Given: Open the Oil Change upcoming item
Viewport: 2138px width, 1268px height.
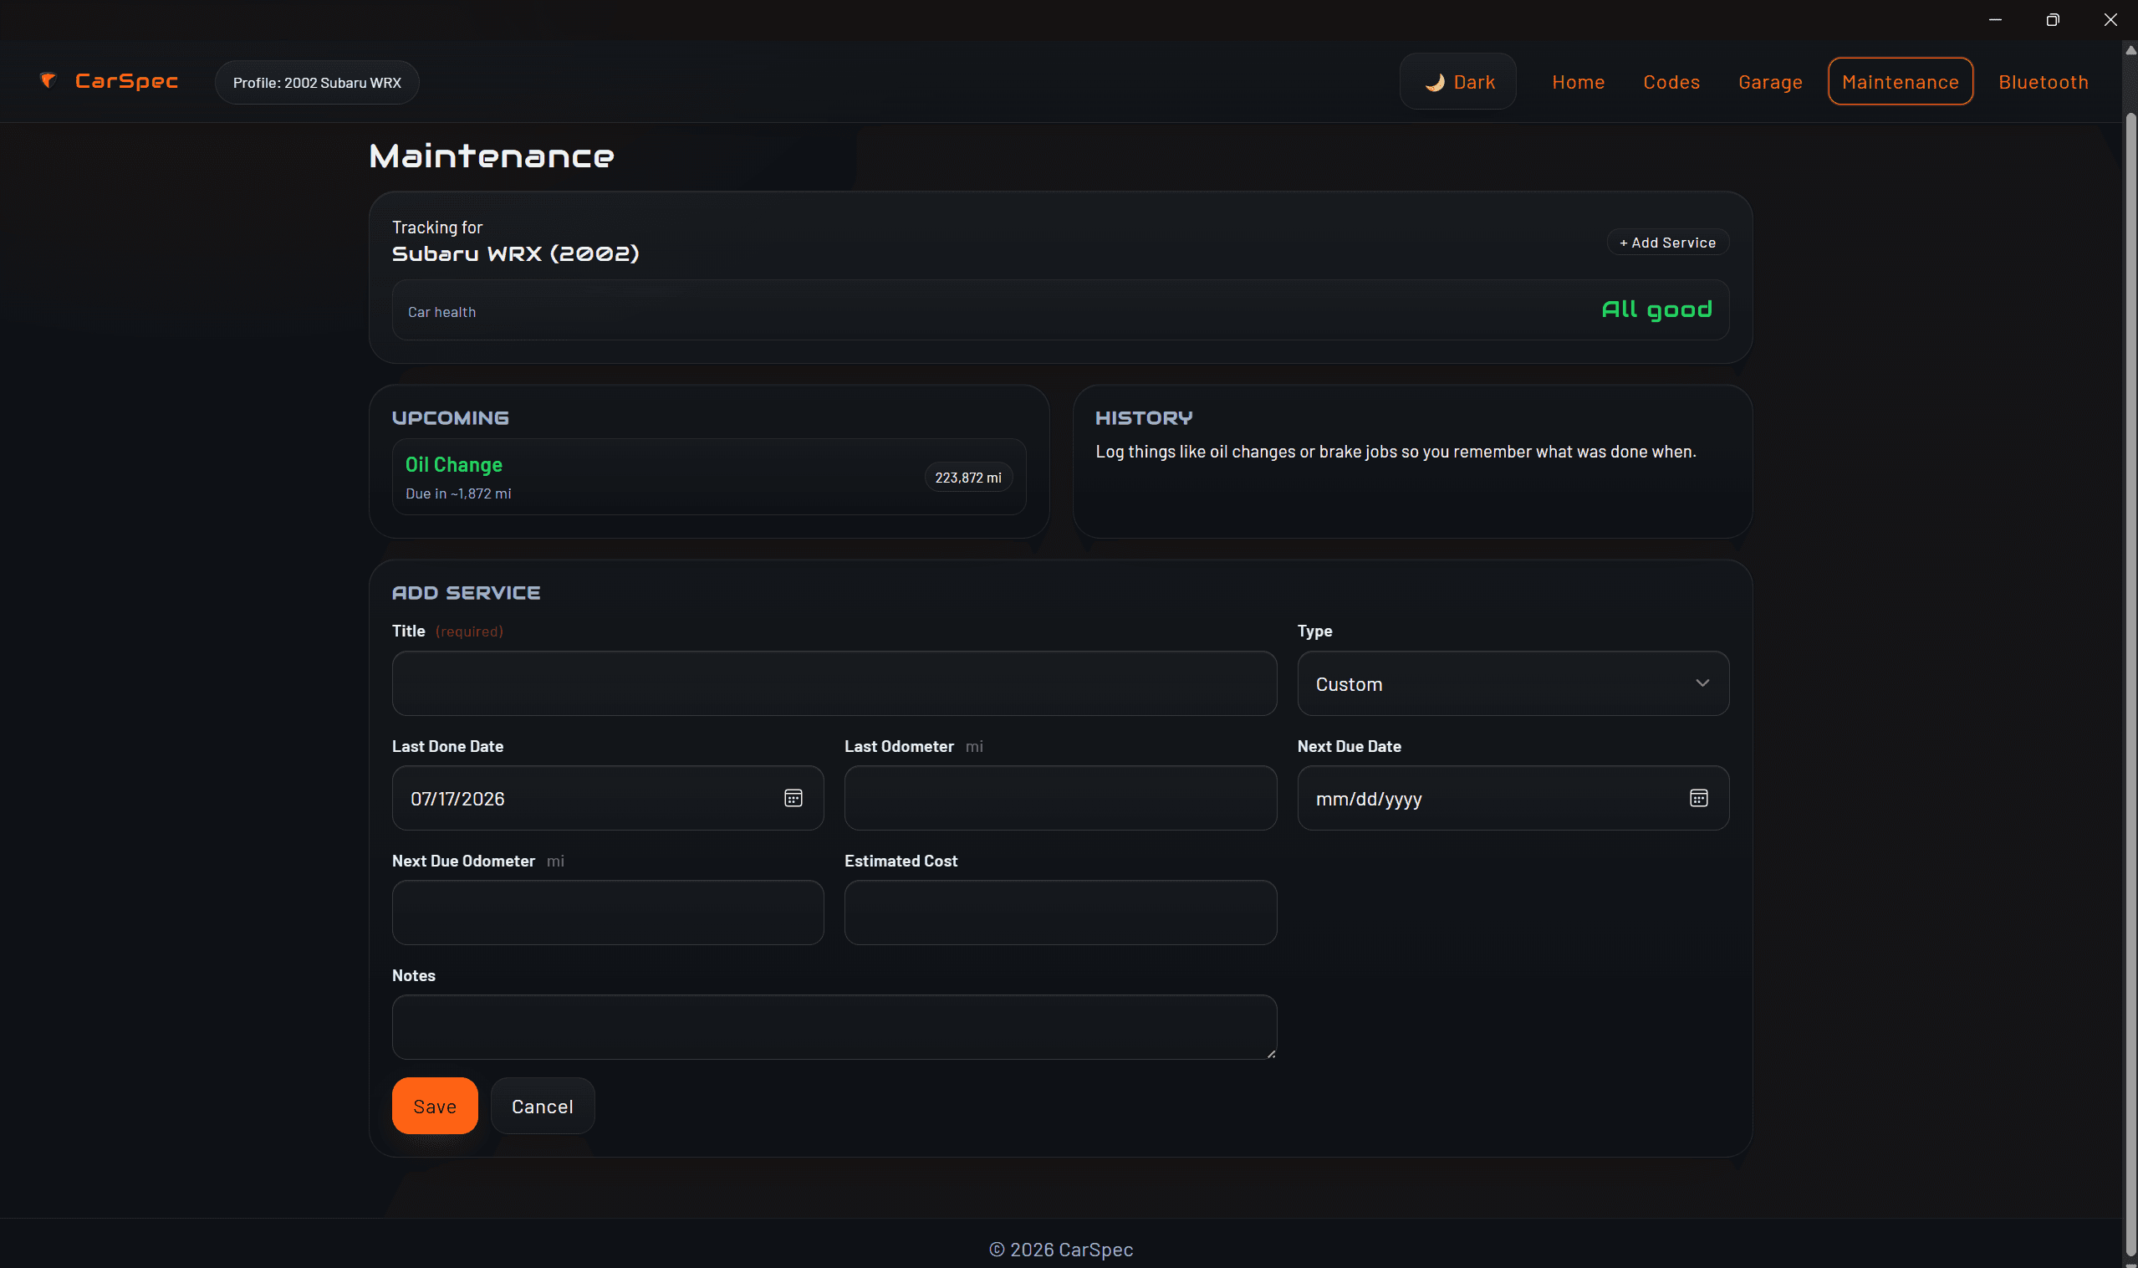Looking at the screenshot, I should coord(709,477).
